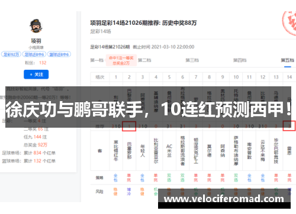Click away team 毕尔巴鄂竞技
The width and height of the screenshot is (296, 214).
[x=276, y=151]
